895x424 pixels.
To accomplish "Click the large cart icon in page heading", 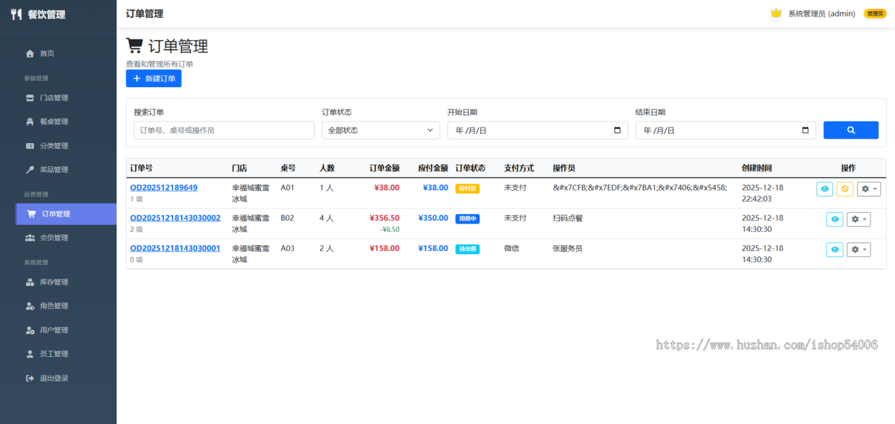I will click(x=134, y=45).
